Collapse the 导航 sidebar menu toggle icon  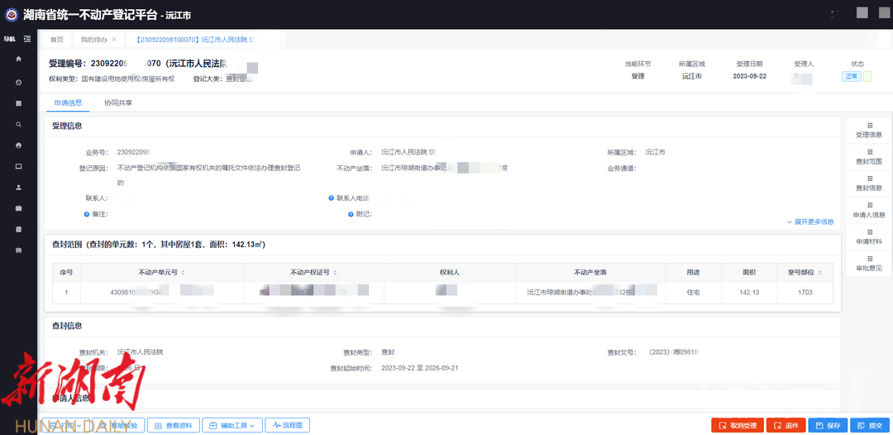(27, 39)
